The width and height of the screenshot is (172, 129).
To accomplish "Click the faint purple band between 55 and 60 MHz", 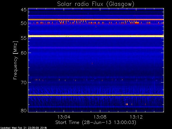I will click(96, 48).
